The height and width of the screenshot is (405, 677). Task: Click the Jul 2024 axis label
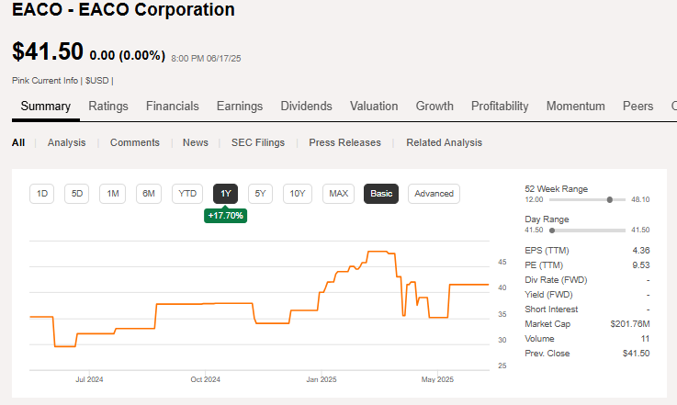[89, 379]
